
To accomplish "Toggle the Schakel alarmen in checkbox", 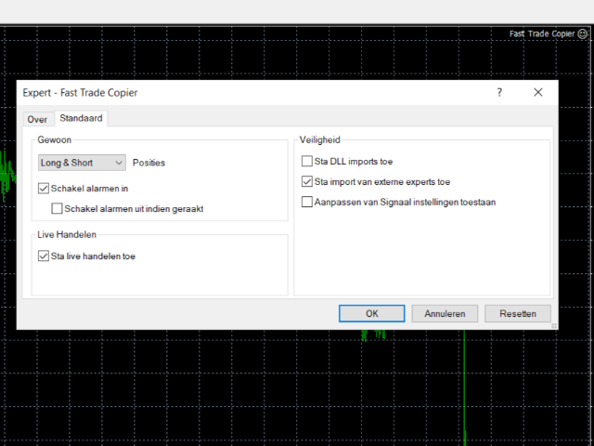I will 44,189.
